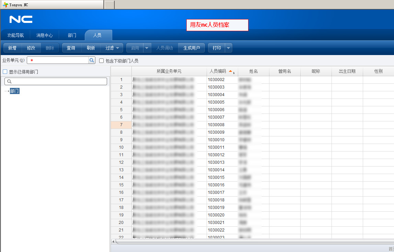Click the Yonyou NC logo icon in title tab
The image size is (394, 252).
(x=5, y=5)
